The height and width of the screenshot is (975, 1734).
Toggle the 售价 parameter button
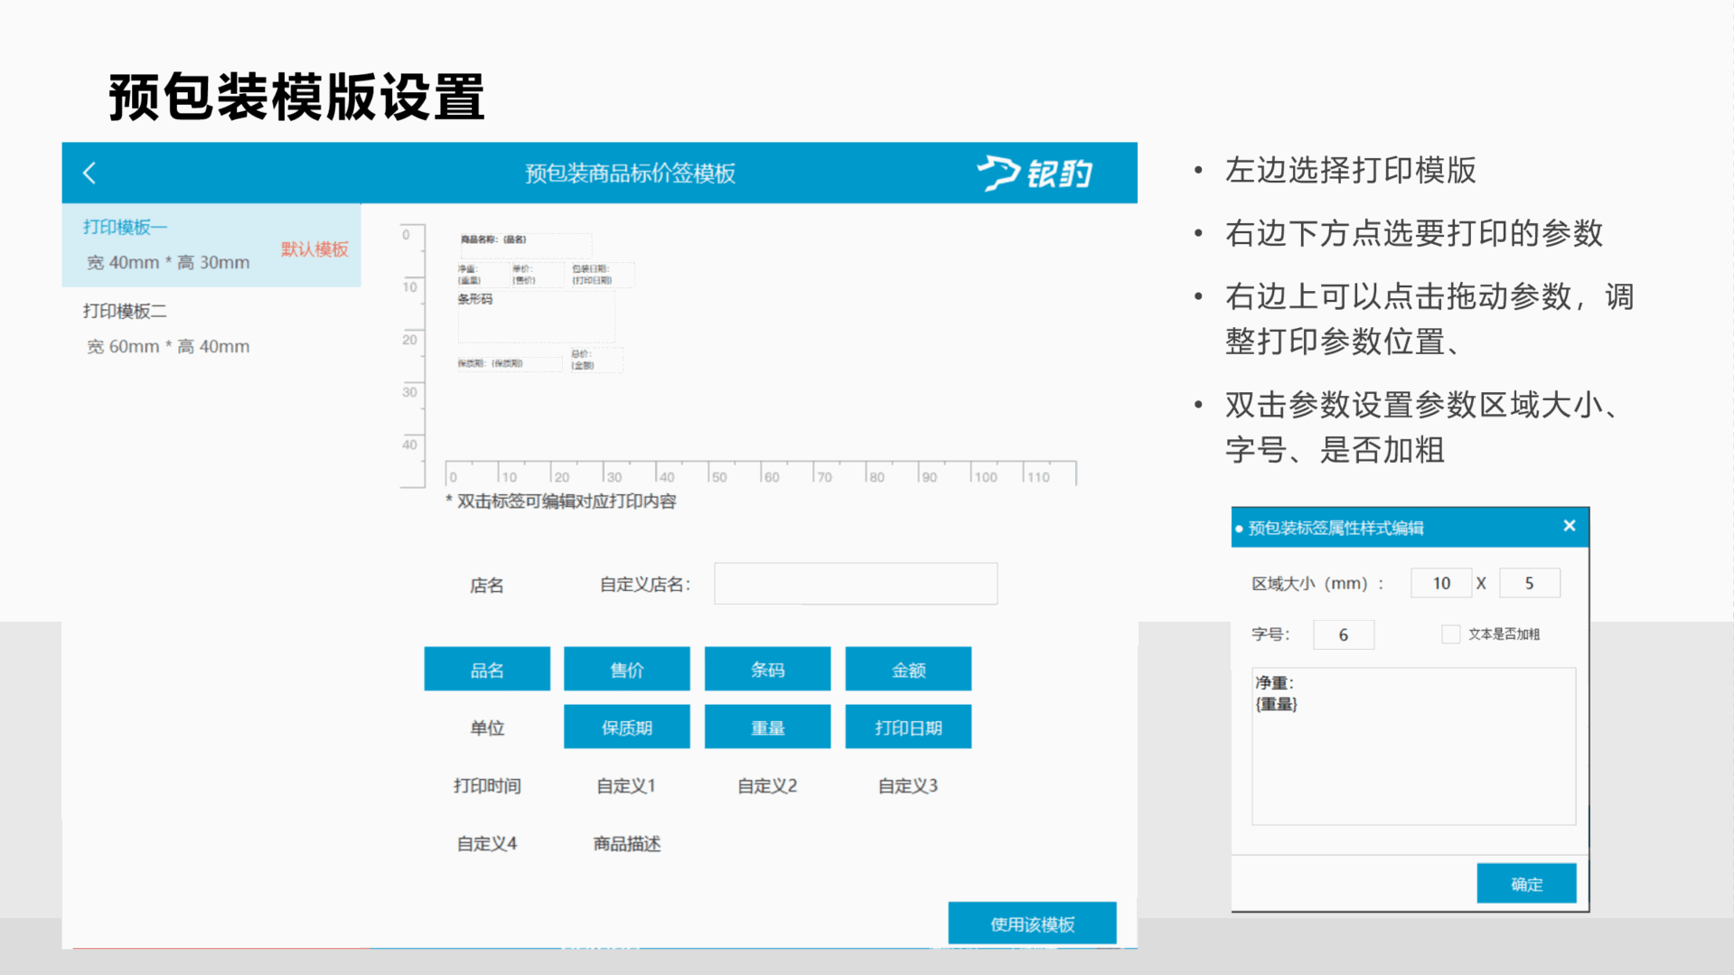pyautogui.click(x=626, y=670)
